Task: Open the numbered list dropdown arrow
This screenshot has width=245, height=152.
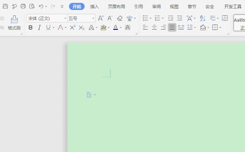Action: click(x=163, y=18)
